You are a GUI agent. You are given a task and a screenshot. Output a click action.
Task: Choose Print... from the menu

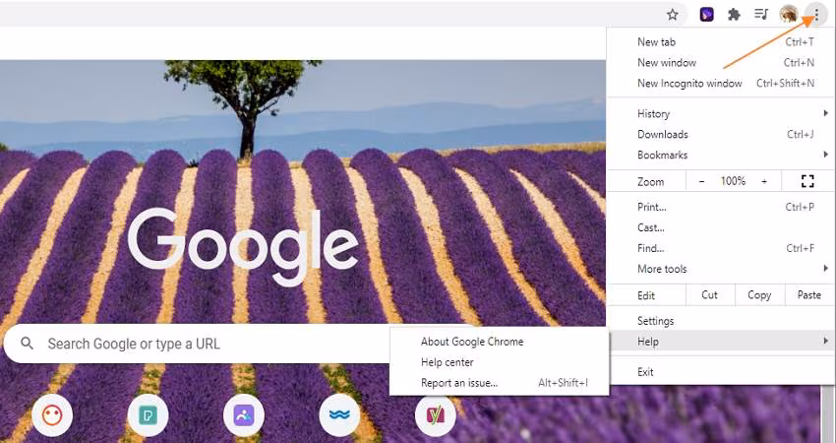coord(720,207)
